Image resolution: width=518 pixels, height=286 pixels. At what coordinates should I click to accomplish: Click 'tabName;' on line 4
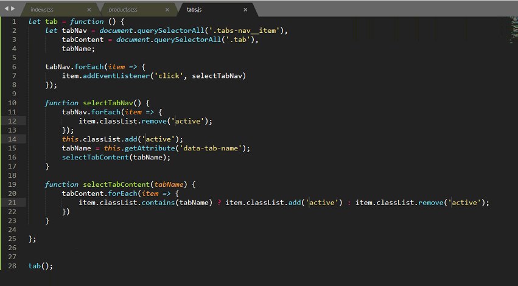pos(79,49)
